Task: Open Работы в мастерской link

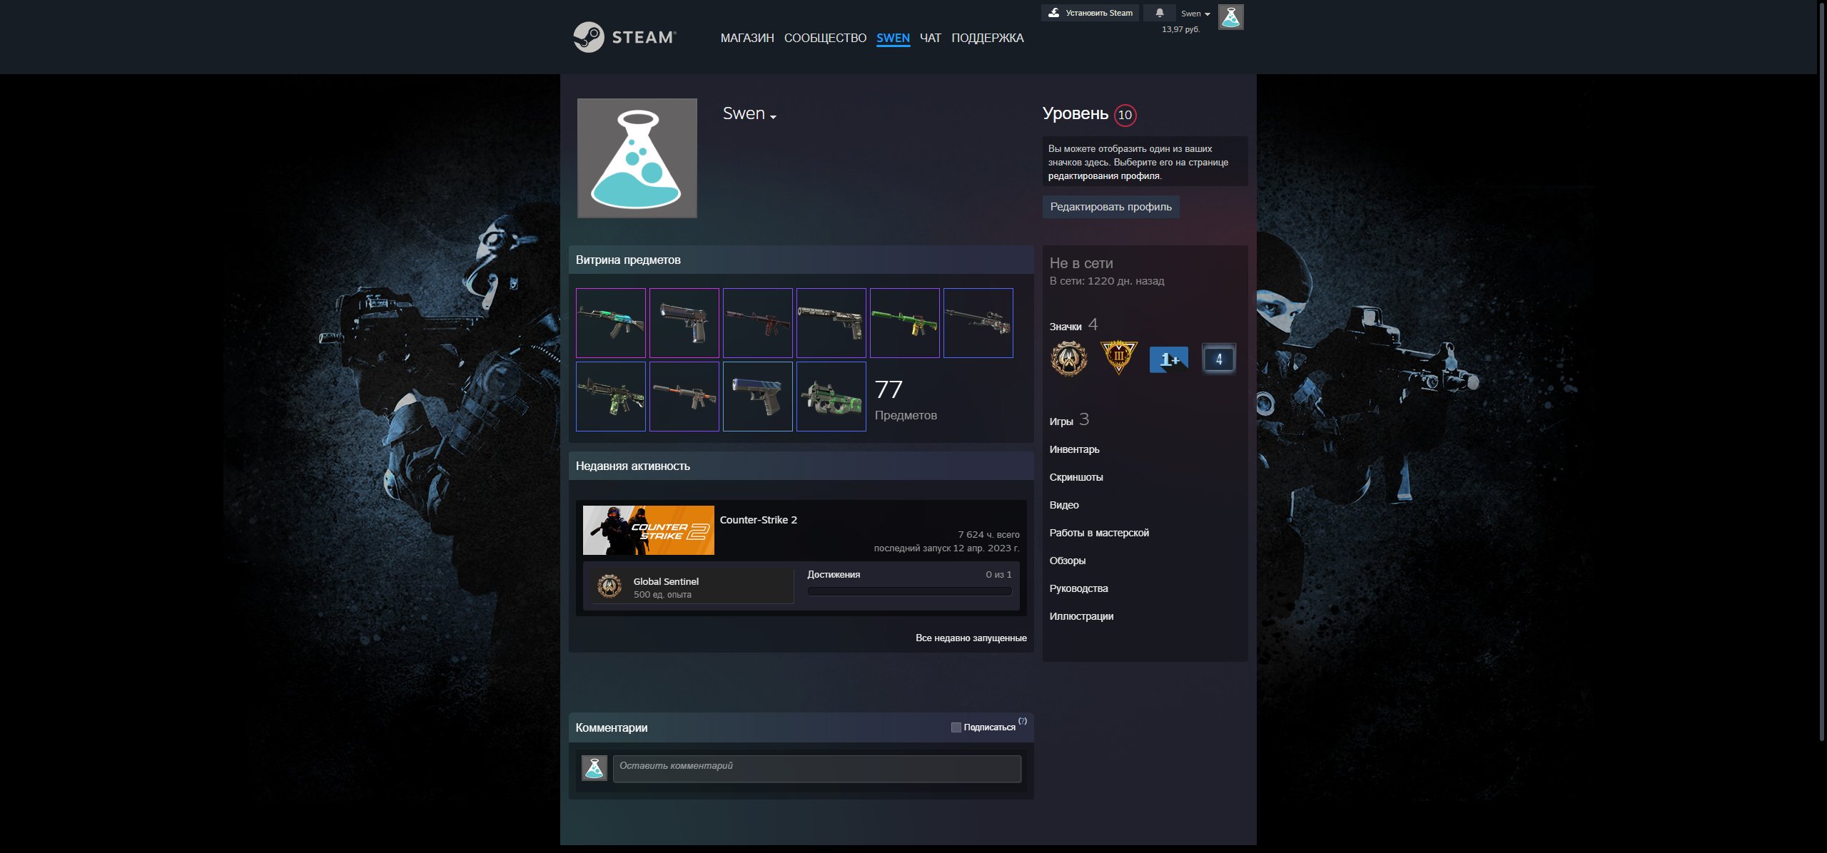Action: tap(1099, 533)
